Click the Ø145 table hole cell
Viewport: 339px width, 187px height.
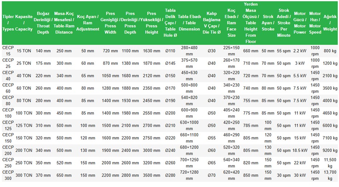170,63
